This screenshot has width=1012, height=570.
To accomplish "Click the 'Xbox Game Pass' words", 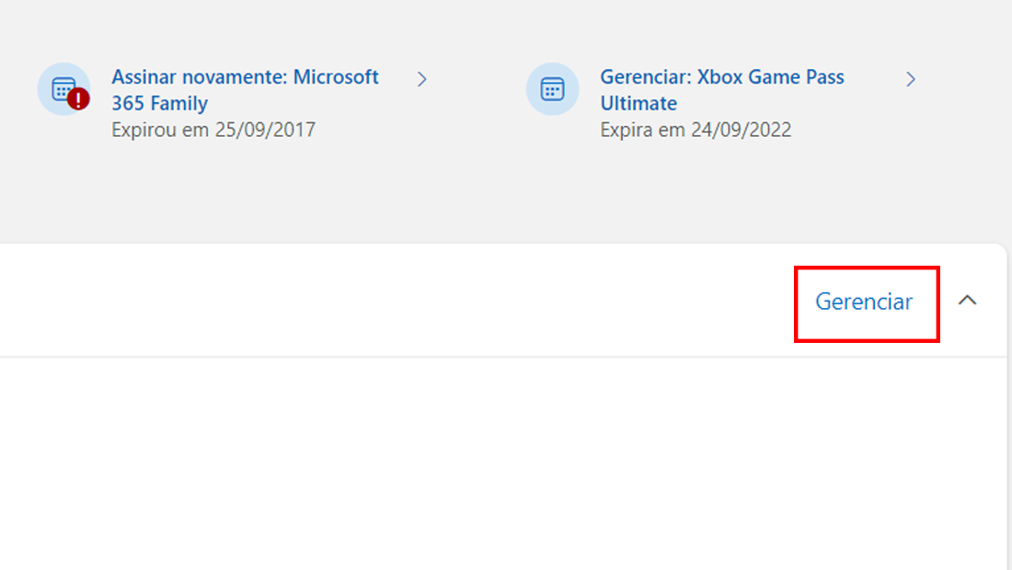I will click(x=771, y=77).
